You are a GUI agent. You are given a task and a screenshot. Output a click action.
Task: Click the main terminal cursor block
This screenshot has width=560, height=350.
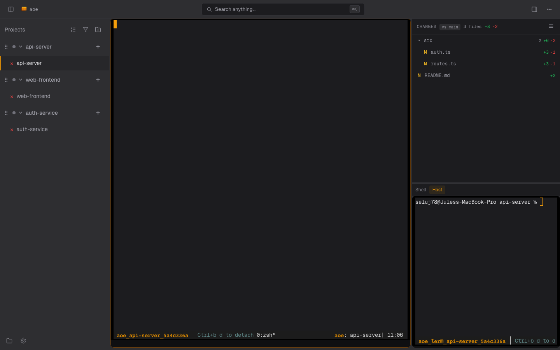pyautogui.click(x=115, y=24)
